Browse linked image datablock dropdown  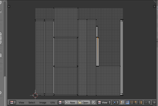[61, 102]
